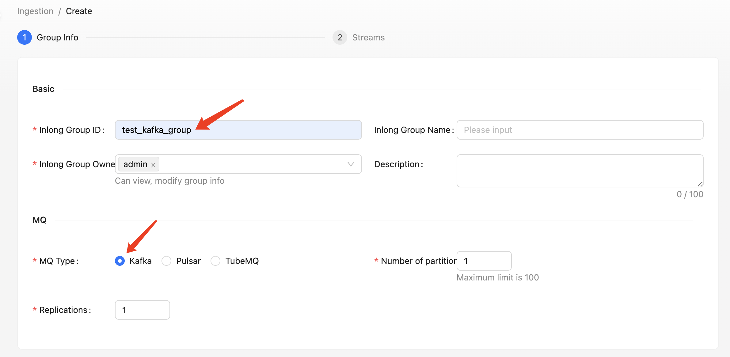
Task: Remove the admin owner tag
Action: [x=153, y=165]
